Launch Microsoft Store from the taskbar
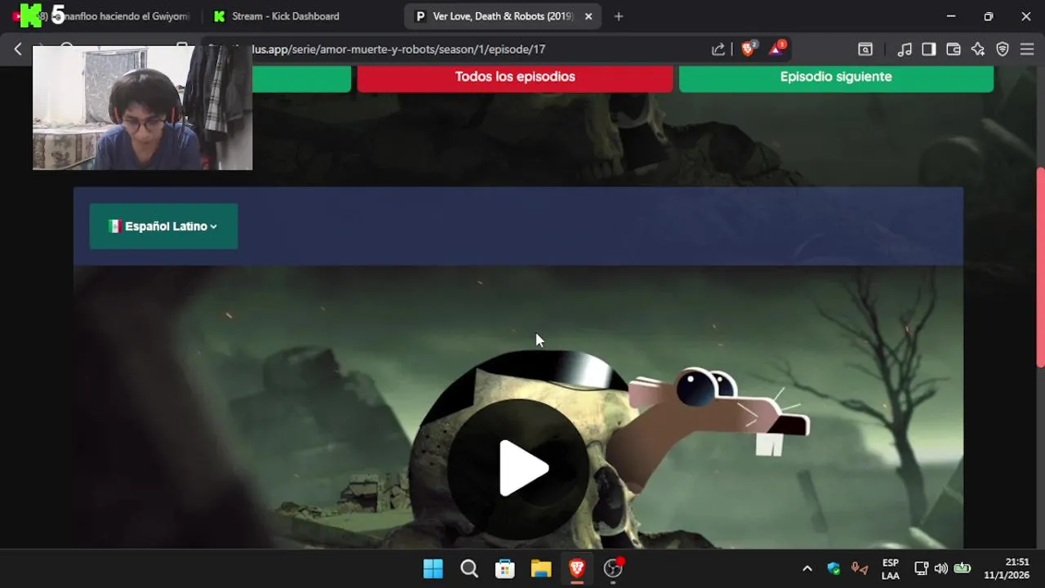This screenshot has height=588, width=1045. point(505,568)
